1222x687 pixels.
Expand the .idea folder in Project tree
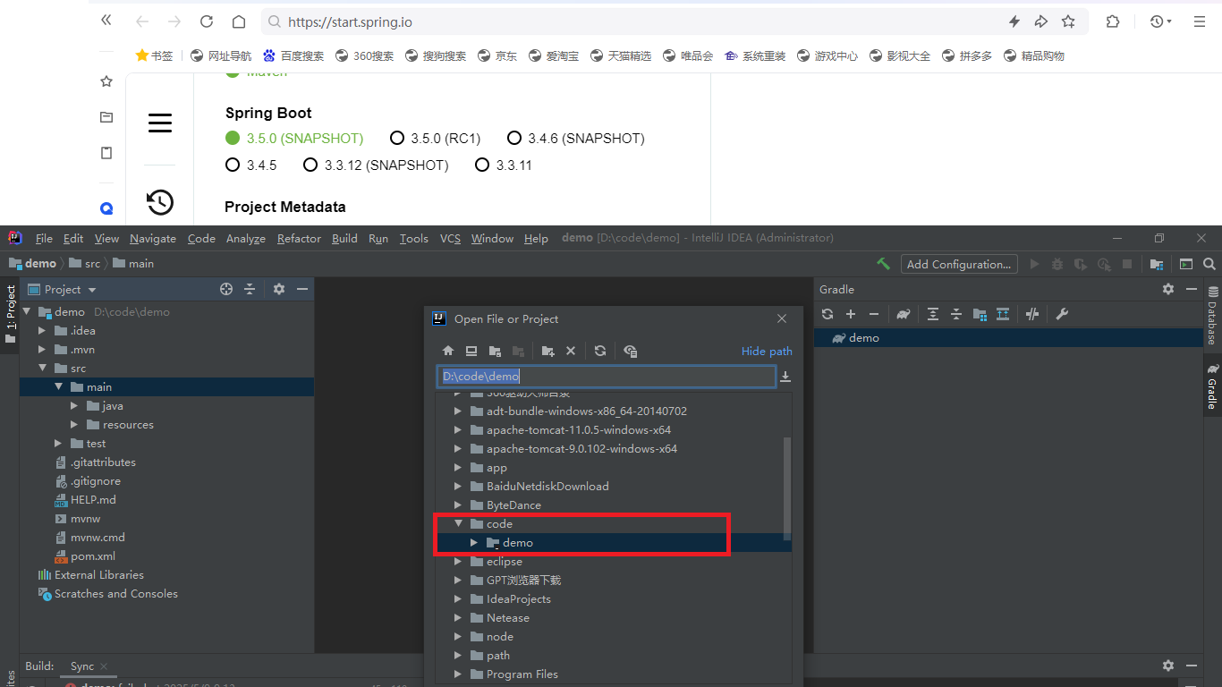pos(42,331)
